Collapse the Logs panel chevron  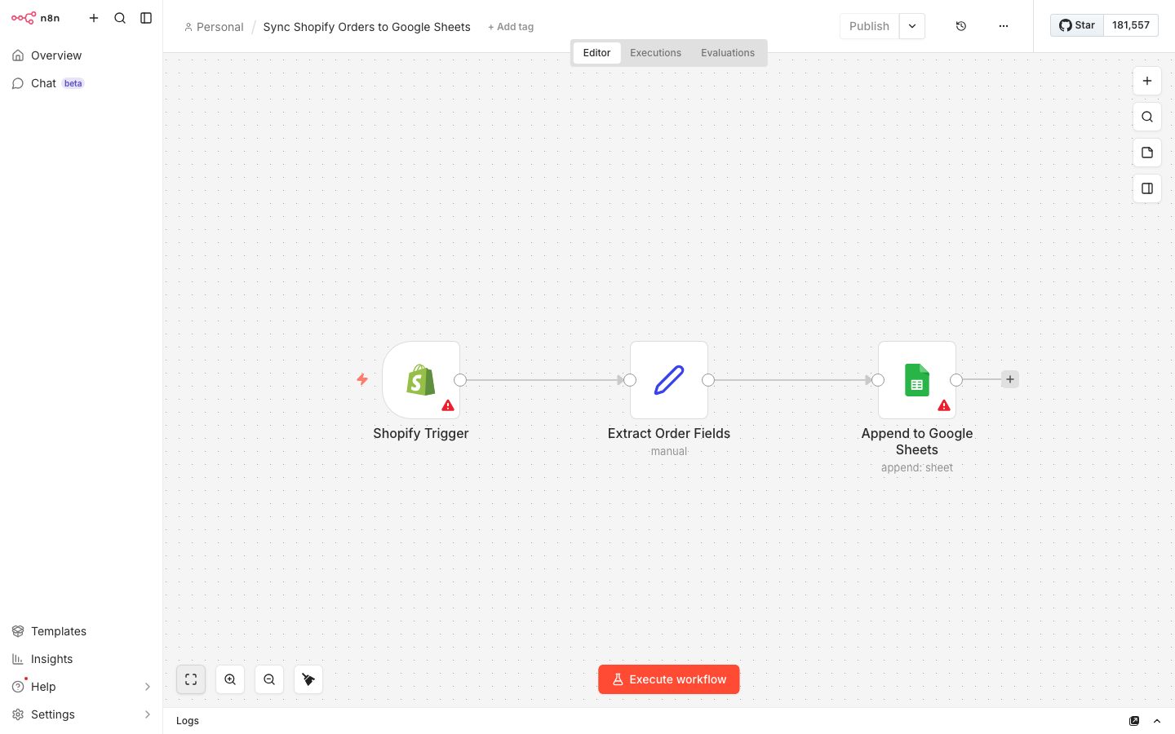point(1157,721)
